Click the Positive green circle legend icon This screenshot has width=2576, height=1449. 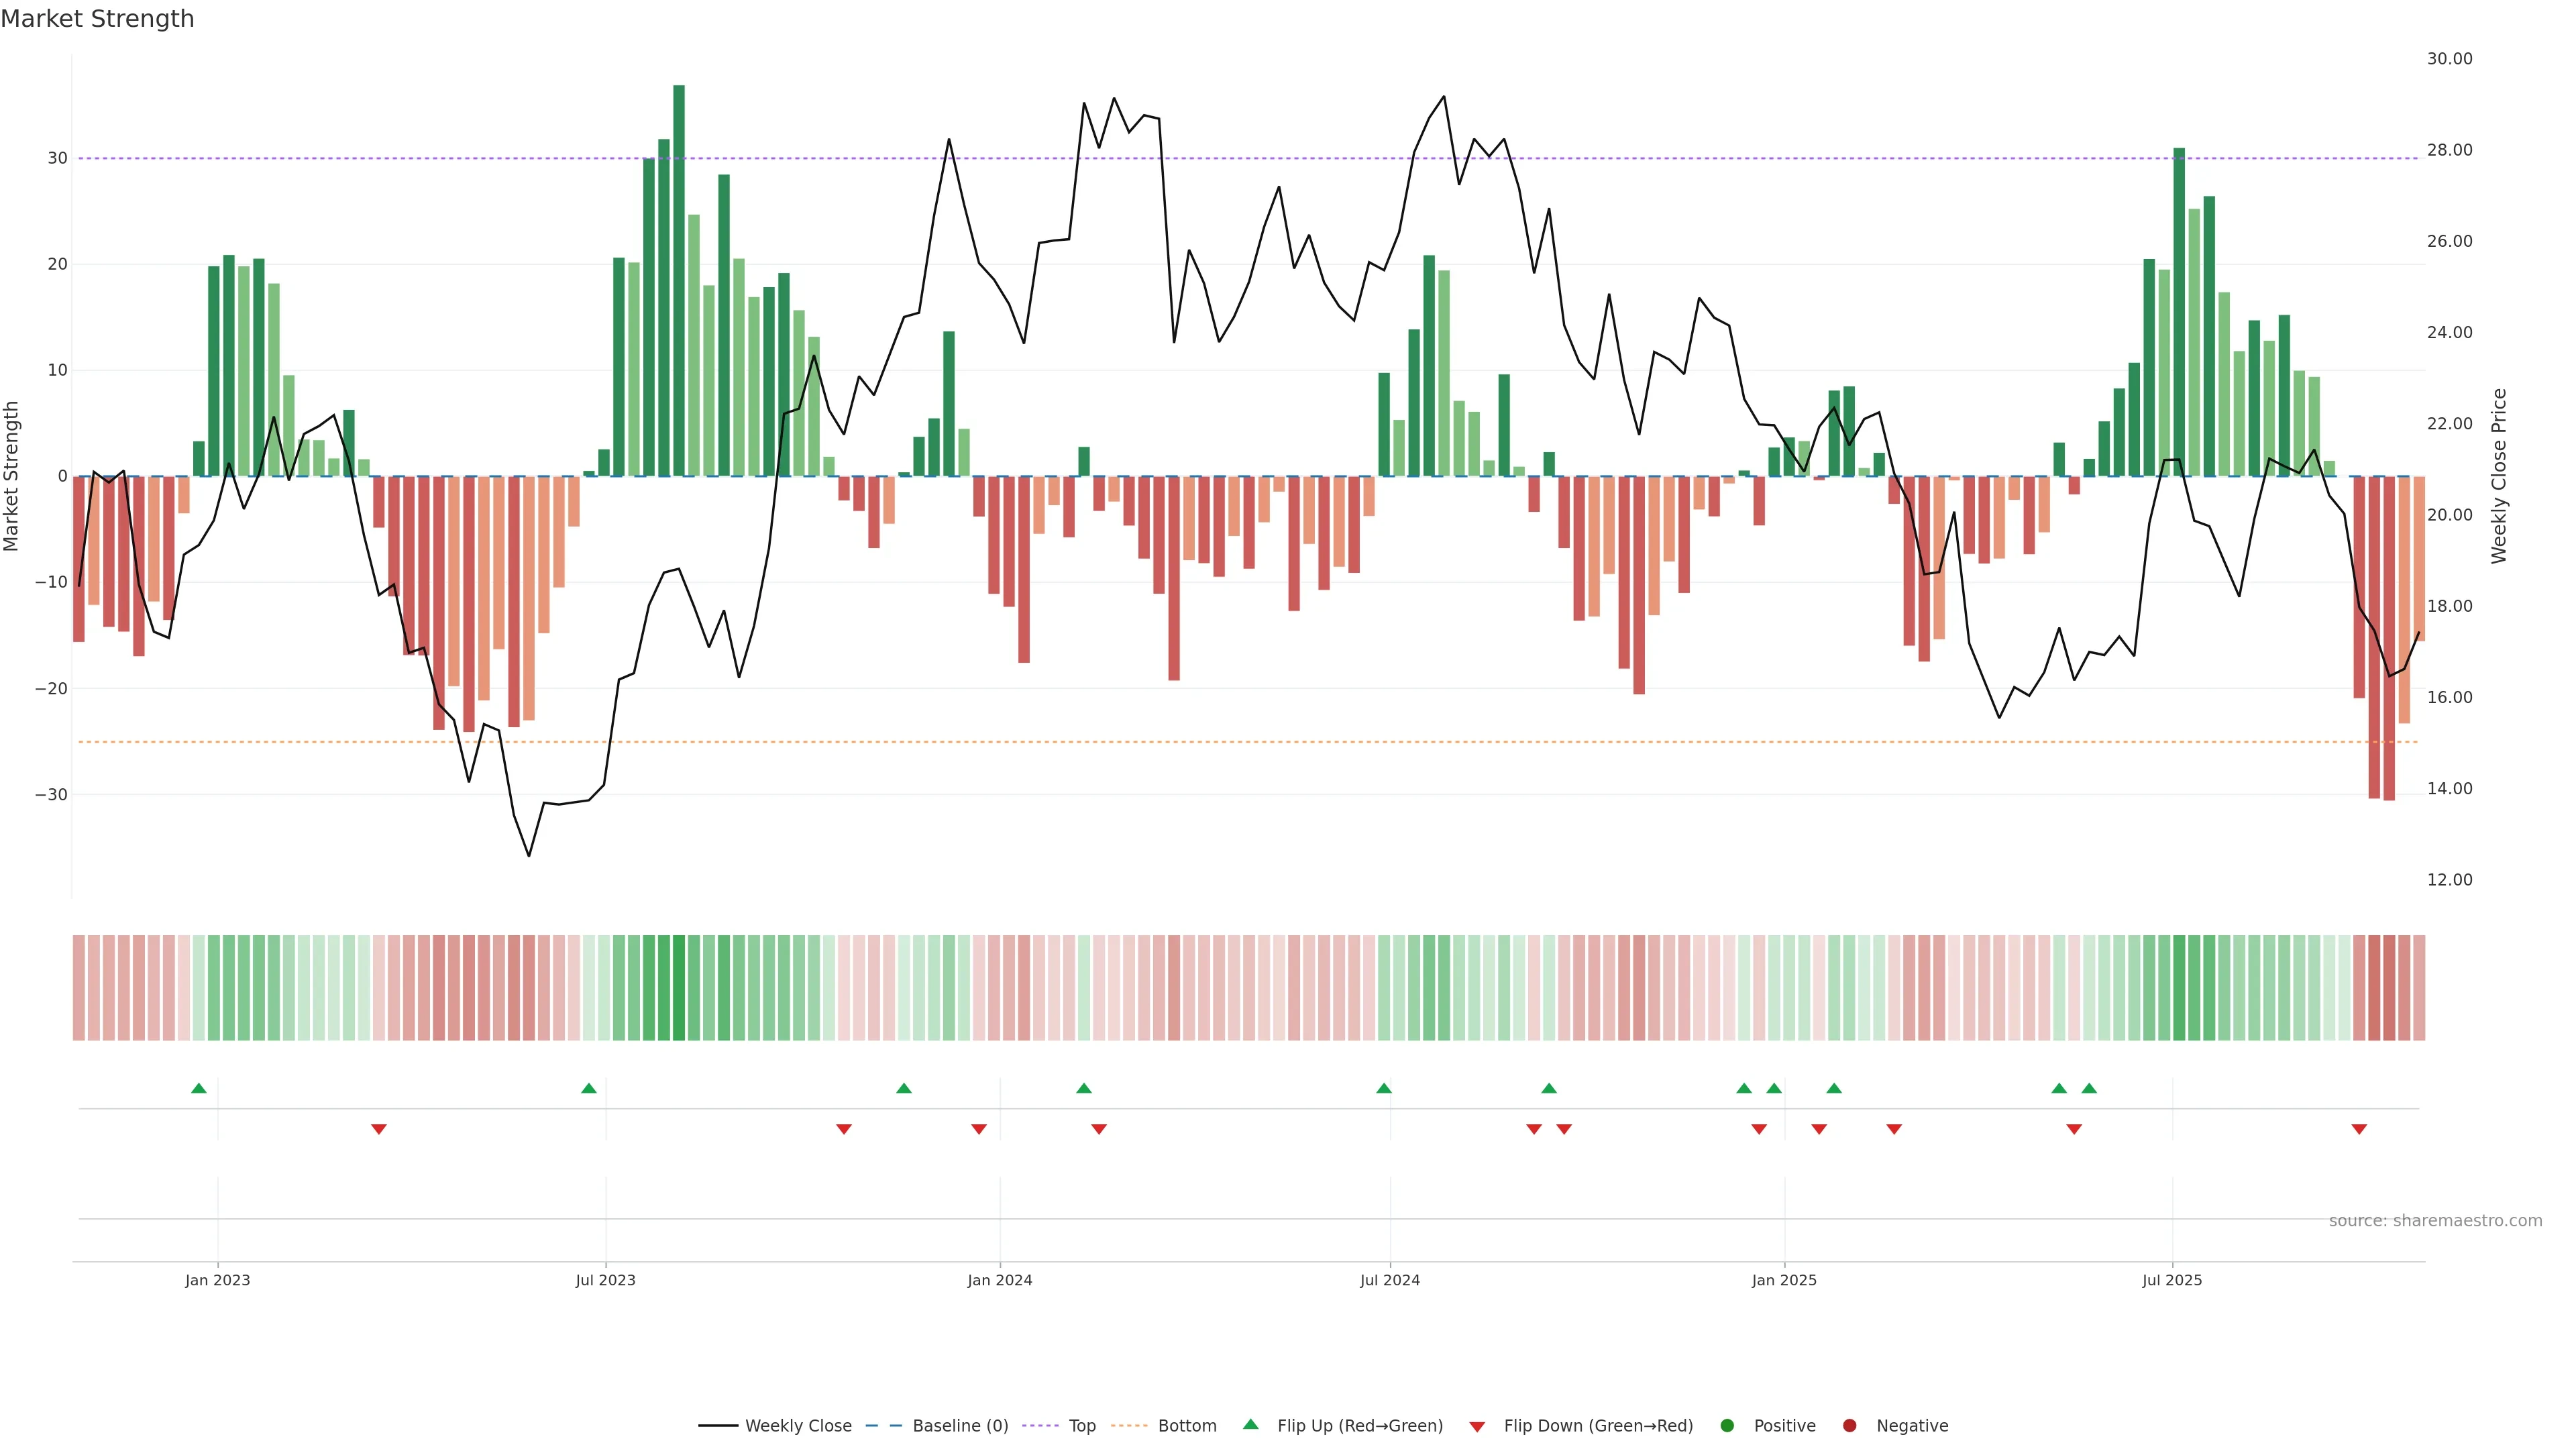pyautogui.click(x=1727, y=1426)
